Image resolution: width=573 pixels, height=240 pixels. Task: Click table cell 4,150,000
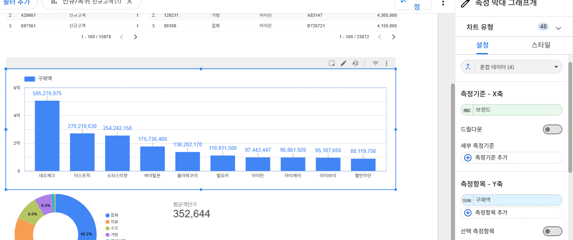click(x=387, y=25)
